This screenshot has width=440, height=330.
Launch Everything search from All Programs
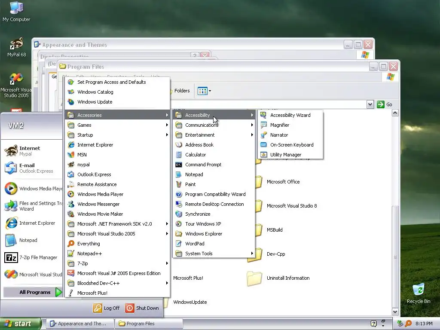(117, 244)
